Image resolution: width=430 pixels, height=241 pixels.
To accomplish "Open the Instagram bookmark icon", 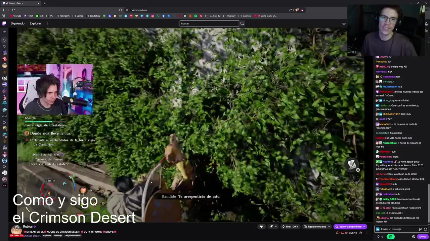I will pos(153,16).
